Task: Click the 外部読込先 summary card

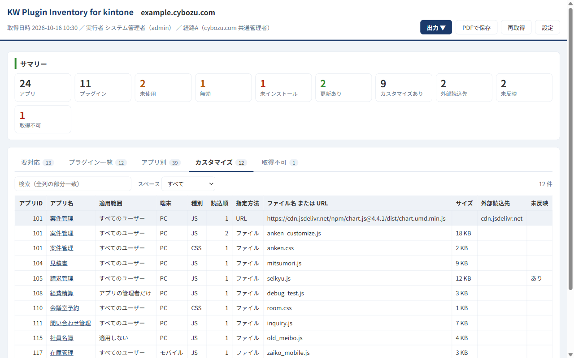Action: point(464,88)
